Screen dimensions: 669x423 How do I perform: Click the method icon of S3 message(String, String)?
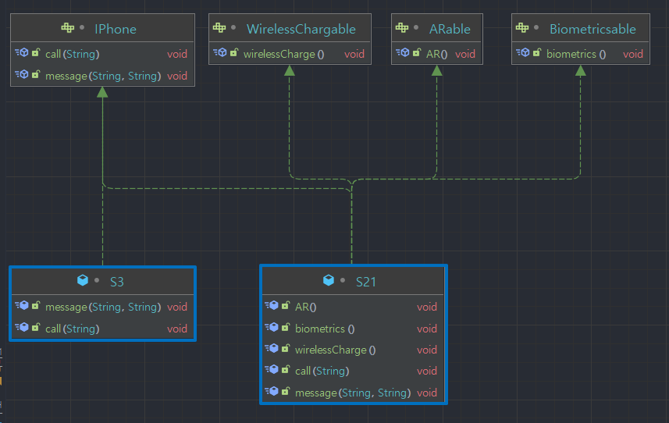point(22,306)
